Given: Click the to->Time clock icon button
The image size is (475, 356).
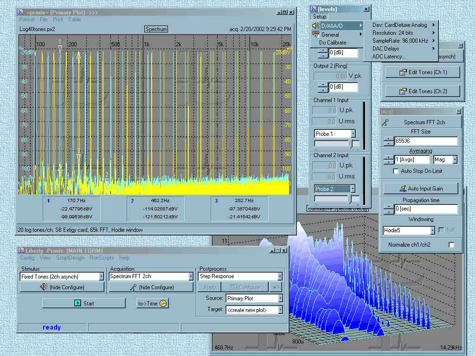Looking at the screenshot, I should tap(153, 303).
